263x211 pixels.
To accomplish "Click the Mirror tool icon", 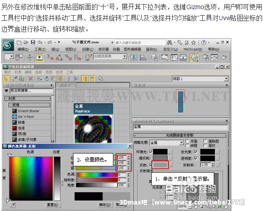I will click(x=134, y=57).
